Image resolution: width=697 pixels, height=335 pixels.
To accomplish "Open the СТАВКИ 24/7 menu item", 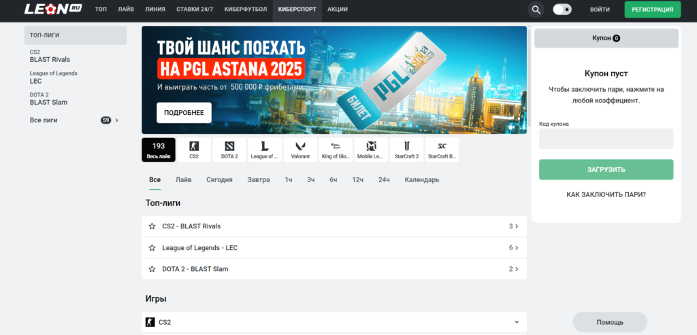I will 195,10.
